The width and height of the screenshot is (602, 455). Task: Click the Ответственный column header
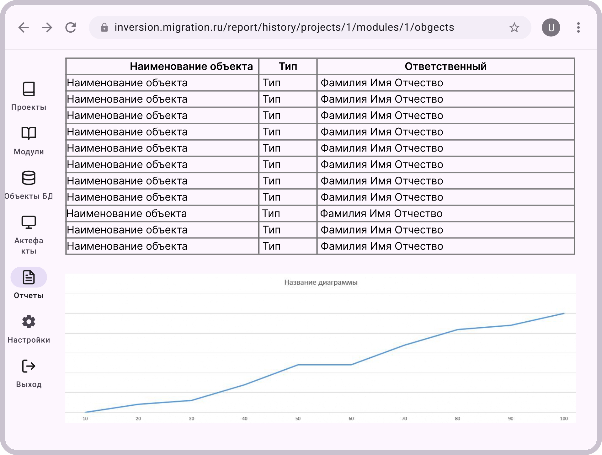tap(445, 67)
